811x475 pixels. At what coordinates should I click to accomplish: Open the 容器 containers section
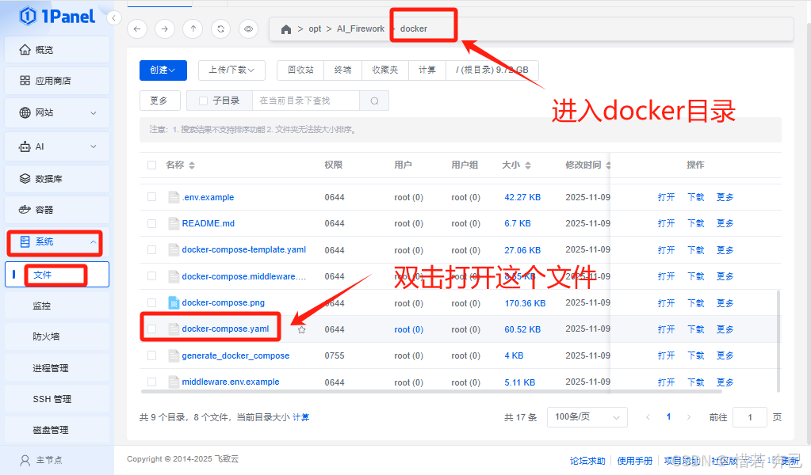[x=57, y=210]
